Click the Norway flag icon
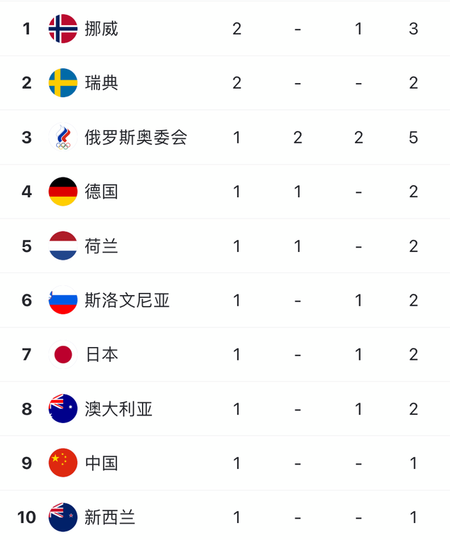 [x=63, y=29]
